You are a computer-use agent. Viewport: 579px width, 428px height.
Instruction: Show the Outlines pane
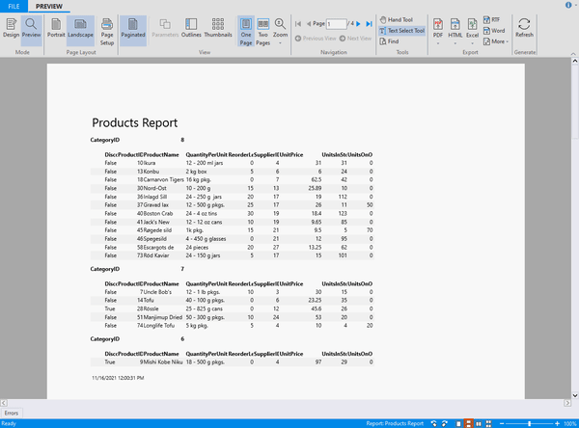click(x=191, y=27)
